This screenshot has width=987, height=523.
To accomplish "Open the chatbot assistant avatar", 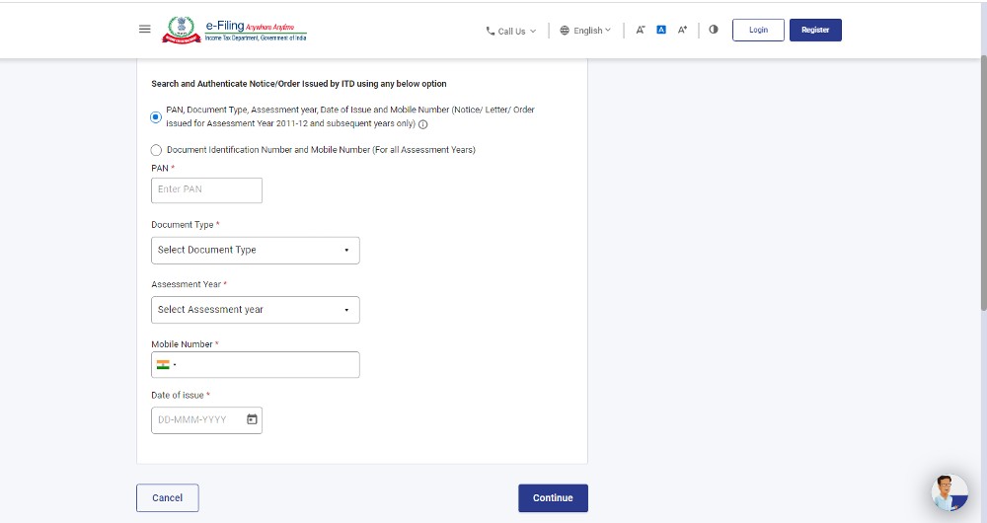I will pos(949,491).
